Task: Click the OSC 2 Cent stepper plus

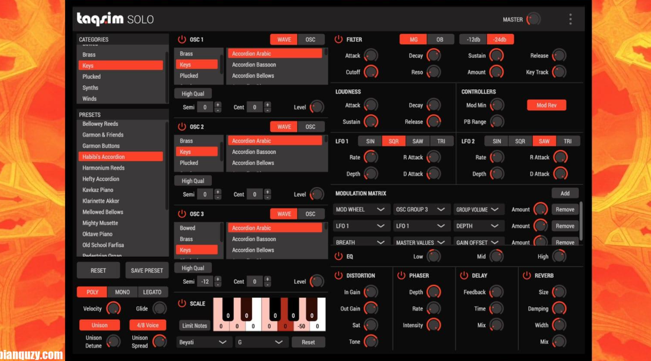Action: click(x=267, y=191)
